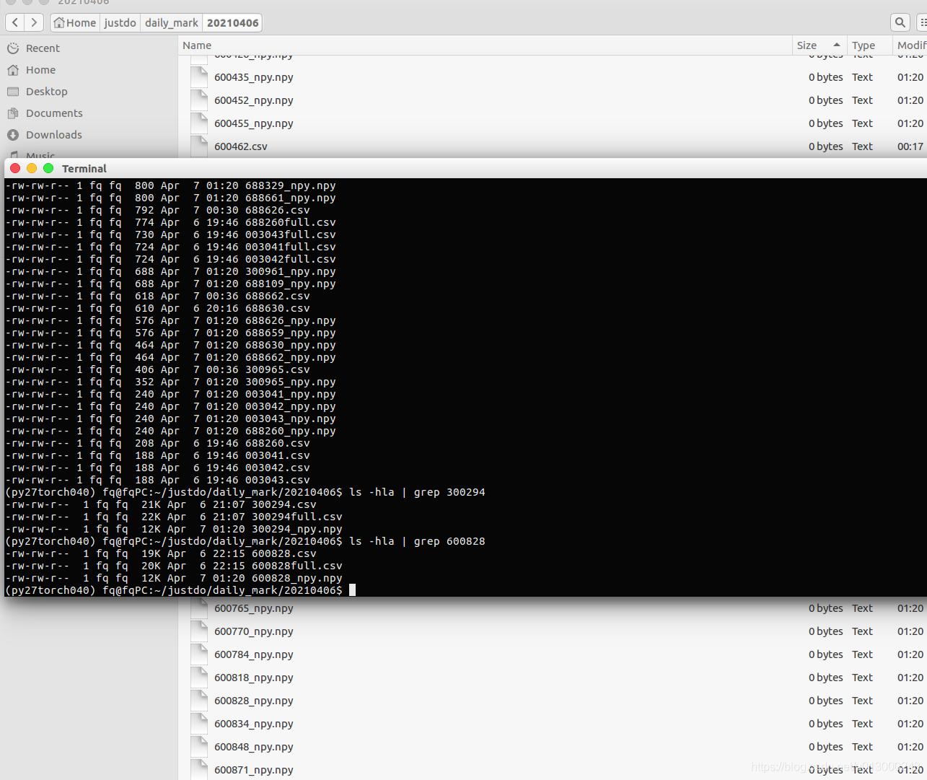This screenshot has width=927, height=780.
Task: Click 003043.csv in terminal output
Action: tap(277, 480)
